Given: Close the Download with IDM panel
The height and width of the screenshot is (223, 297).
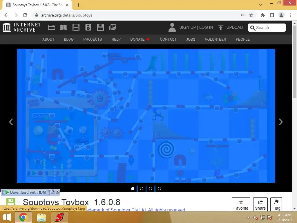Looking at the screenshot, I should [x=58, y=192].
